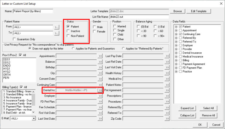Expand the Appointment tree node
The width and height of the screenshot is (225, 129).
pyautogui.click(x=176, y=30)
